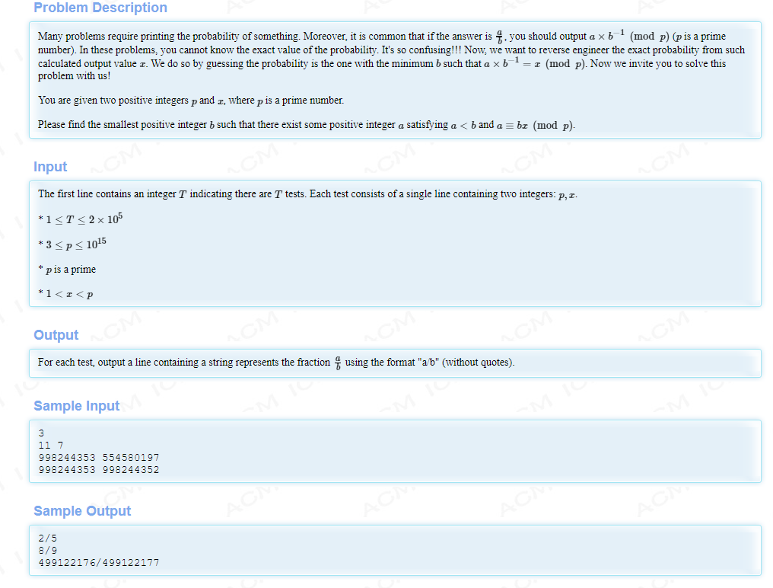
Task: Click sample input line '998244353 554580197'
Action: click(x=99, y=458)
